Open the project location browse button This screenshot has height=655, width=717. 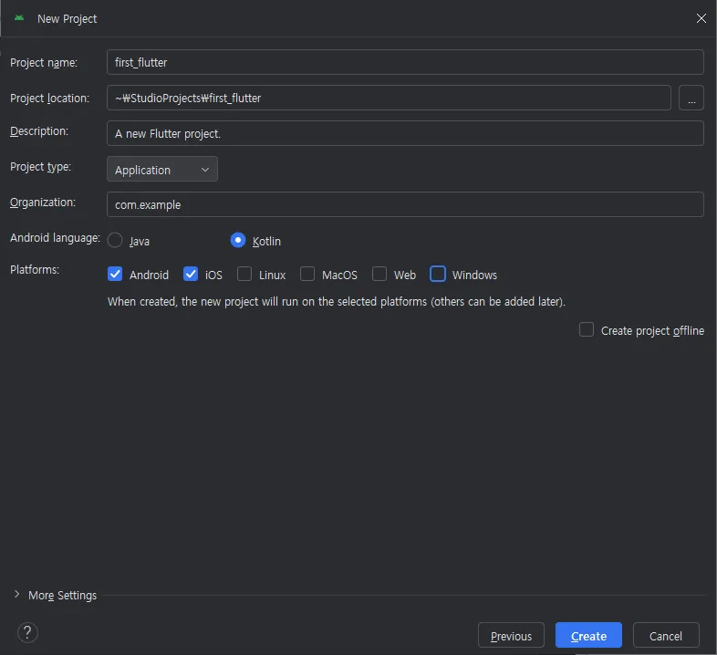pos(691,98)
